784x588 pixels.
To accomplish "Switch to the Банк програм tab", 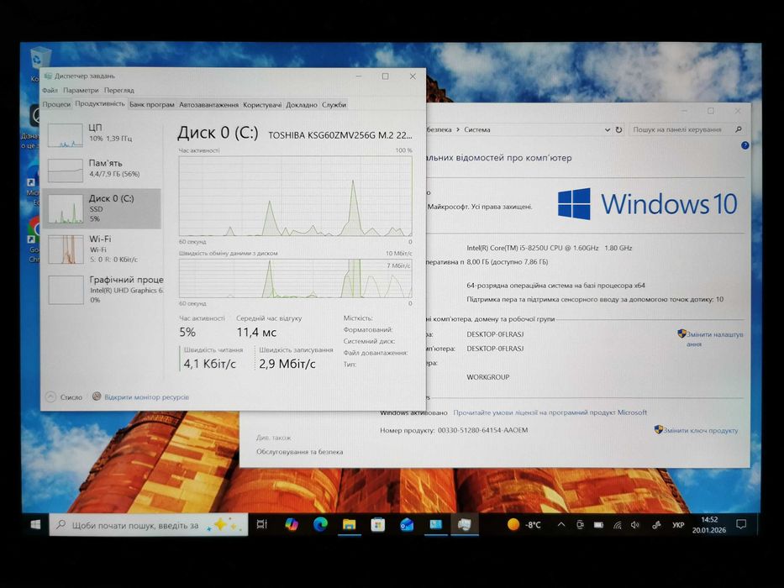I will click(151, 104).
